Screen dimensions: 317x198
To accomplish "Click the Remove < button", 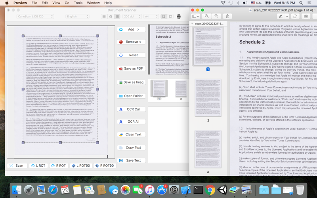I will pos(132,42).
